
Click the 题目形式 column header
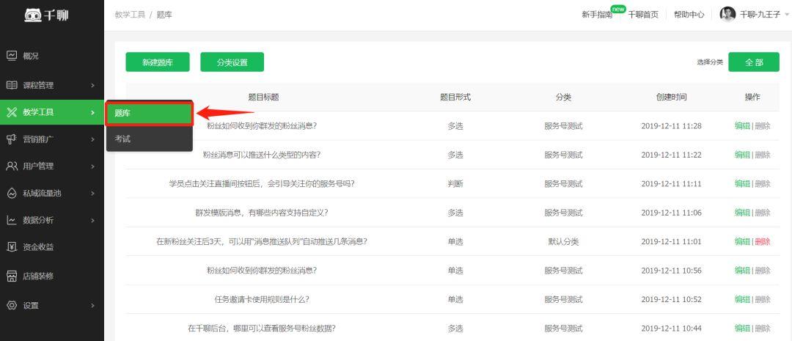click(455, 97)
